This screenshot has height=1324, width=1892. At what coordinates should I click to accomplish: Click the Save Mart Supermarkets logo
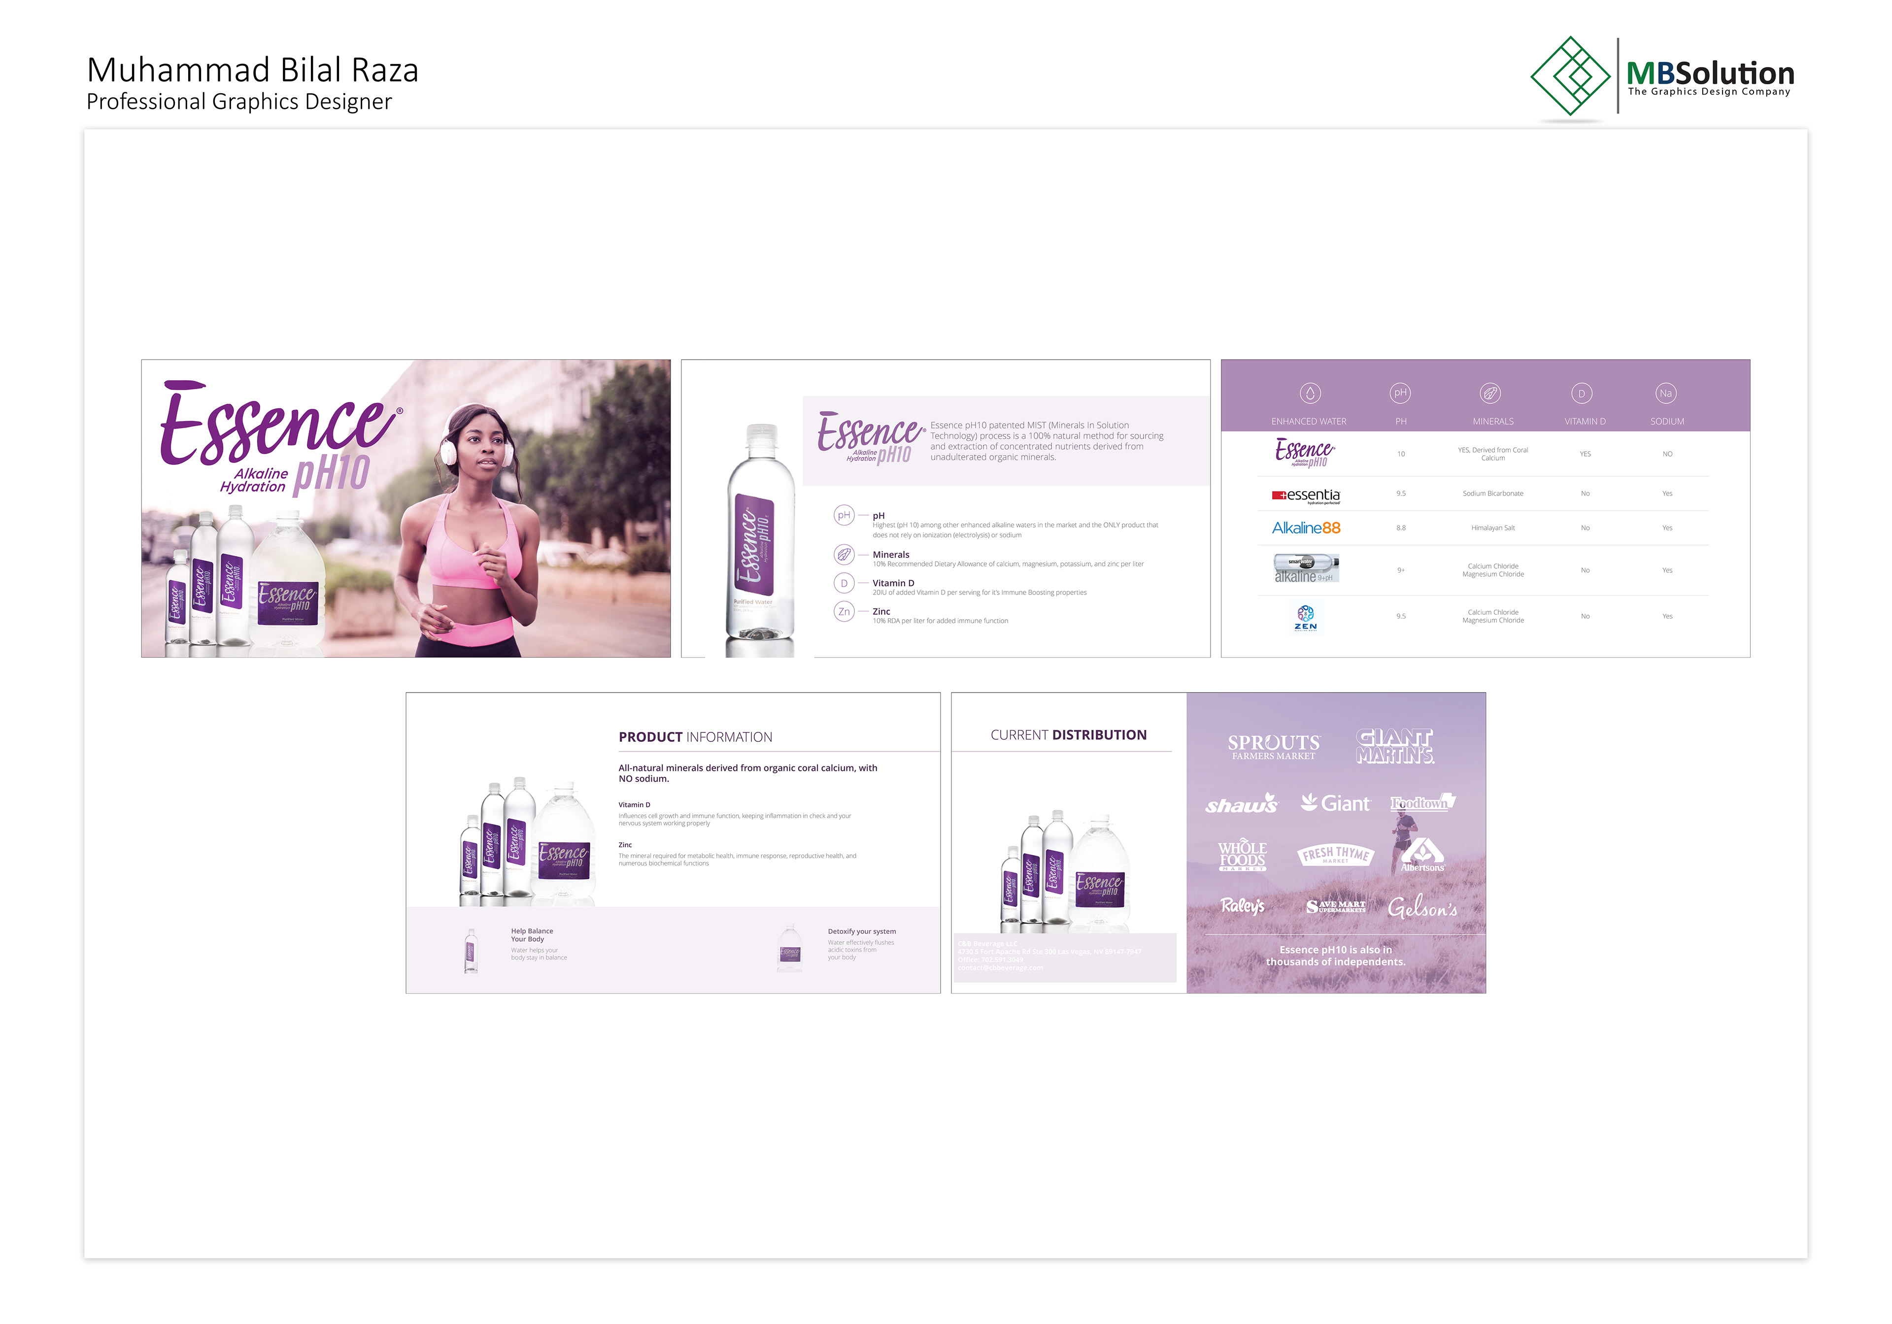point(1336,906)
